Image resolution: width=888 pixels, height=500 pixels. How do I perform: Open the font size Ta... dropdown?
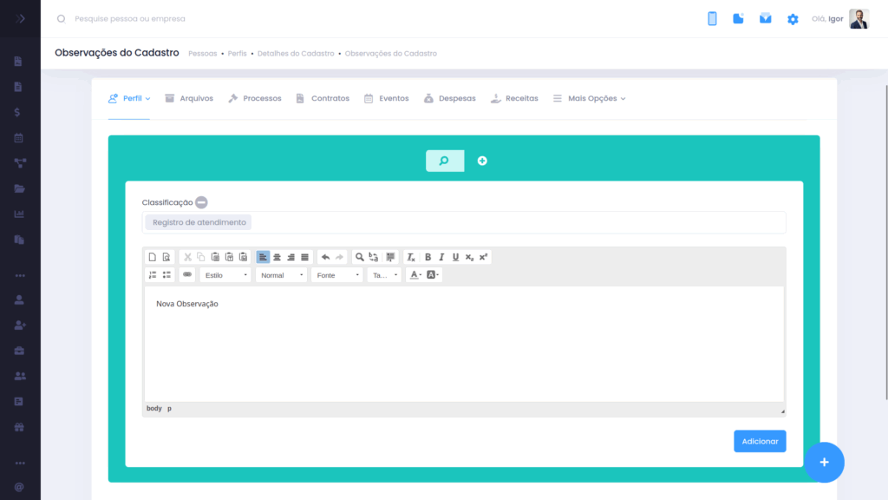[x=384, y=275]
